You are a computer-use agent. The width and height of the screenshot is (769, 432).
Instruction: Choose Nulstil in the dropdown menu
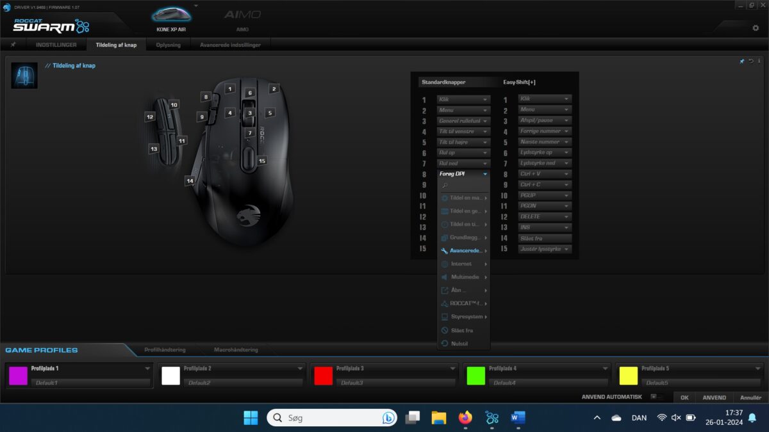[463, 344]
